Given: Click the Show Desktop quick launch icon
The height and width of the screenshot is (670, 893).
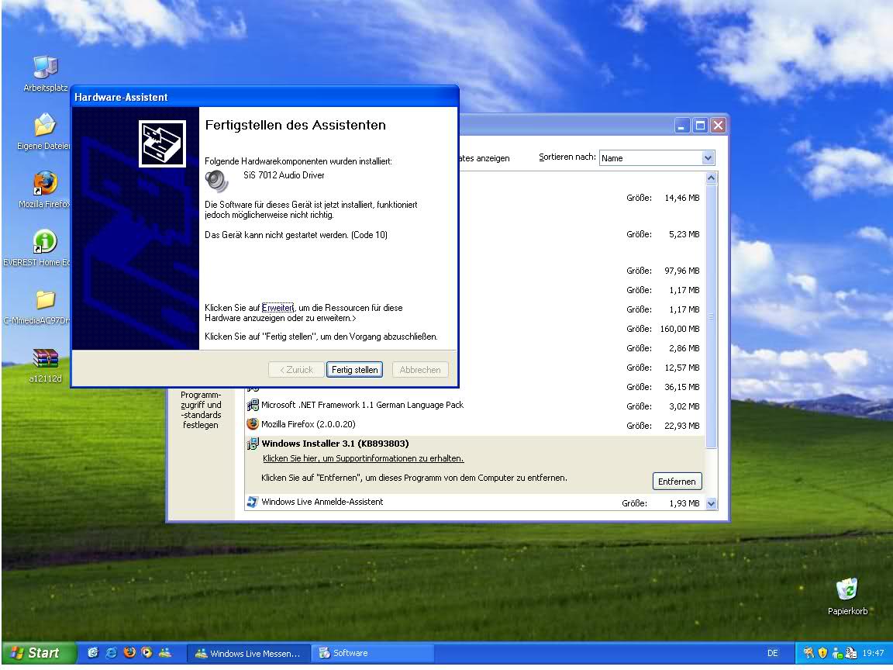Looking at the screenshot, I should pos(93,653).
